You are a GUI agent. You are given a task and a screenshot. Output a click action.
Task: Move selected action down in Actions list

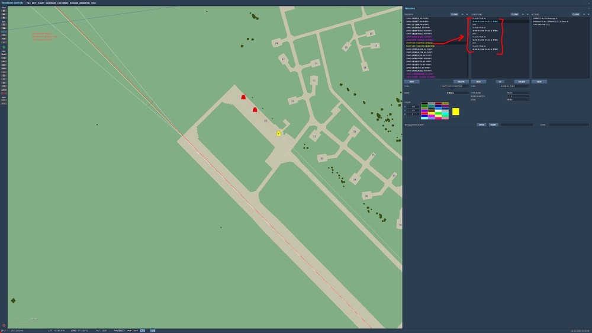pyautogui.click(x=588, y=14)
